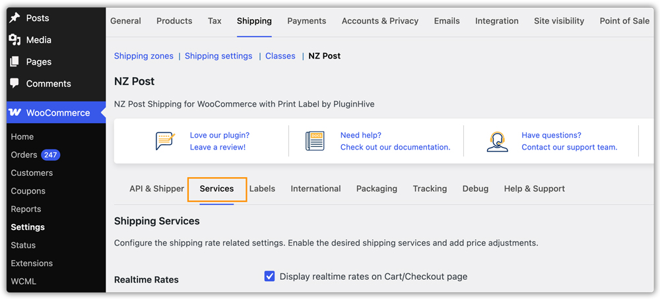
Task: Click the Media icon in sidebar
Action: 15,40
